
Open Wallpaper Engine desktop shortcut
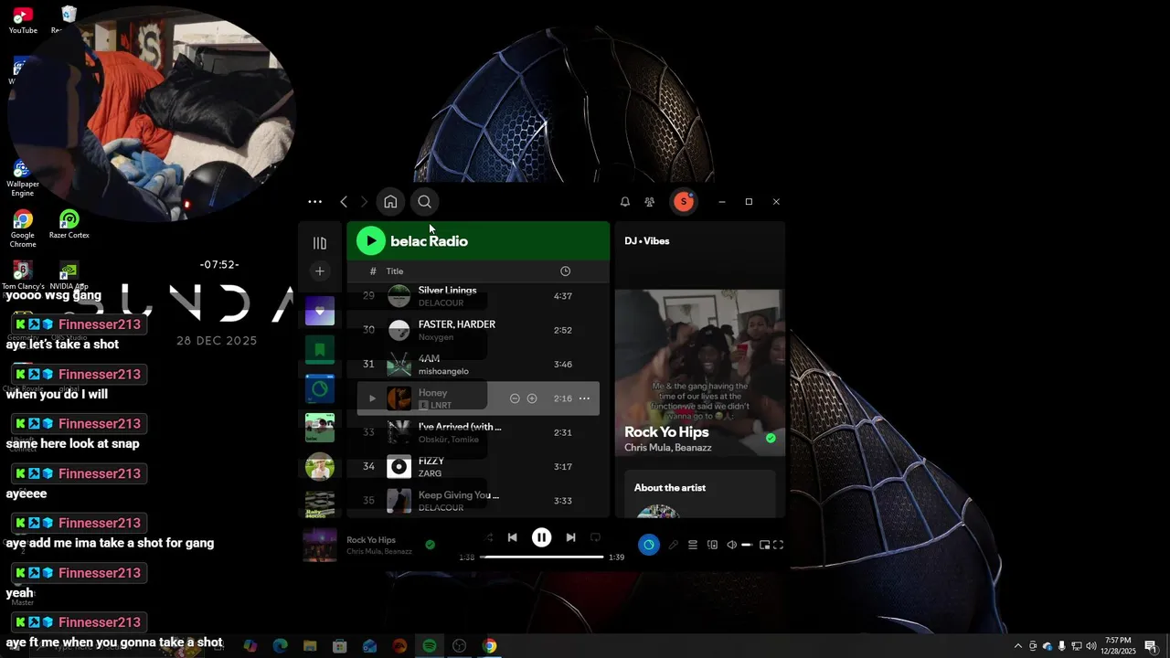[23, 179]
